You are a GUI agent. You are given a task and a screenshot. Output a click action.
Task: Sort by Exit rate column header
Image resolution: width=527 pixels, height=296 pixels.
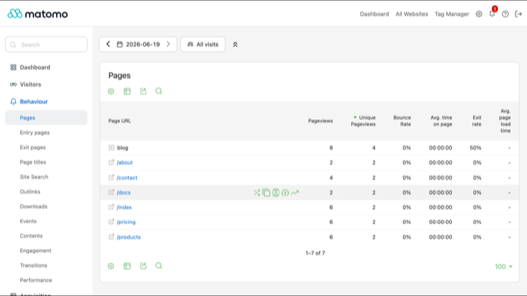(x=476, y=121)
